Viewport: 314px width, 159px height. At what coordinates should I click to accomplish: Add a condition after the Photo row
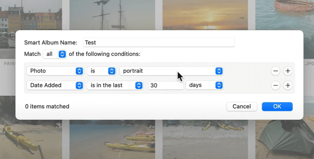288,71
